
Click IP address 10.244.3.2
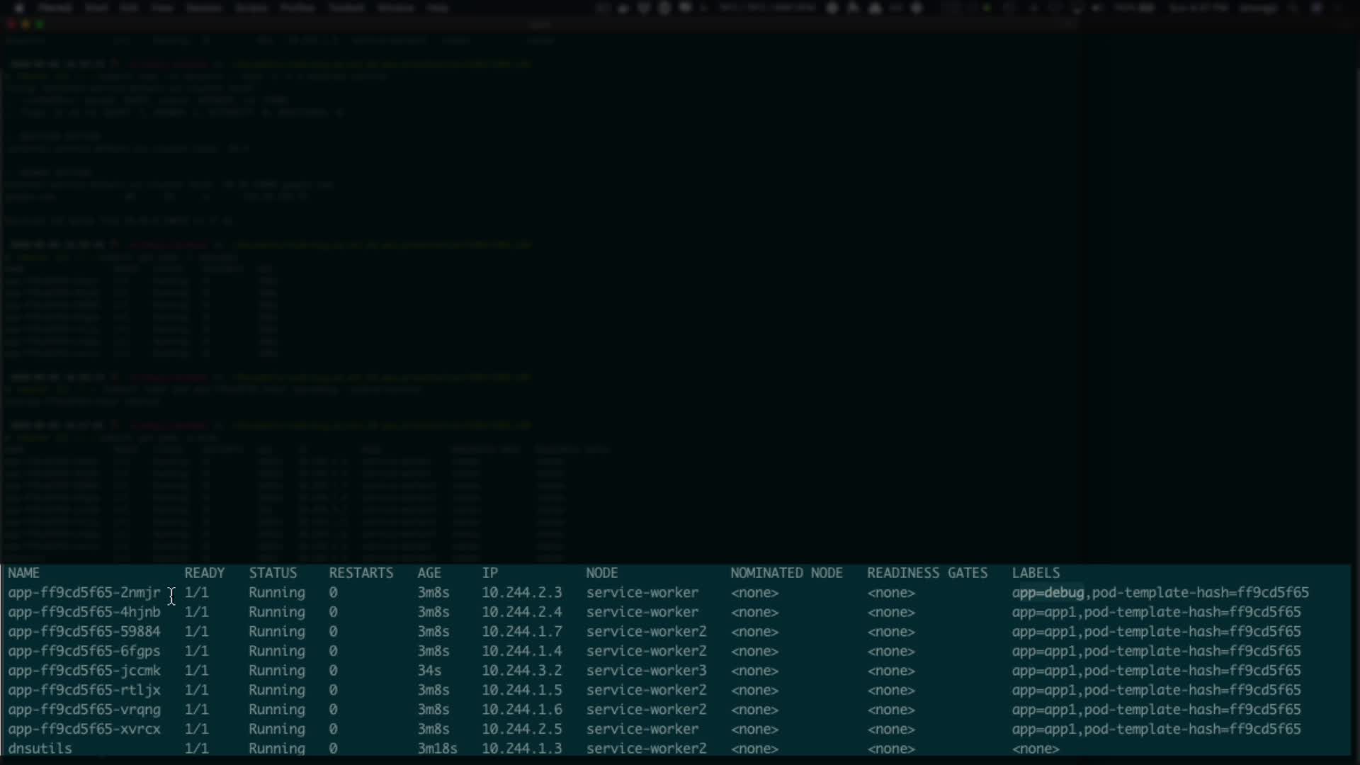pyautogui.click(x=522, y=671)
